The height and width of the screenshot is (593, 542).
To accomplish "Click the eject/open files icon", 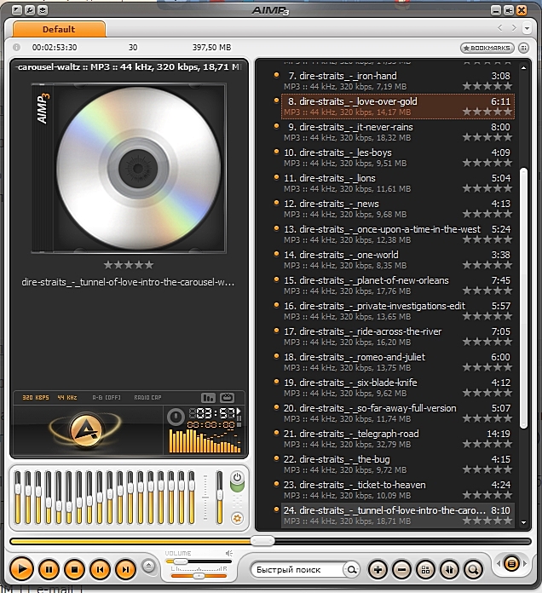I will pos(148,567).
